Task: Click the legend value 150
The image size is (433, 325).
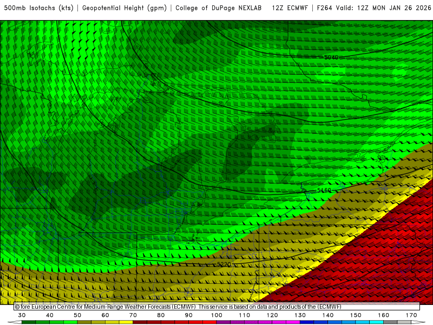Action: 356,315
